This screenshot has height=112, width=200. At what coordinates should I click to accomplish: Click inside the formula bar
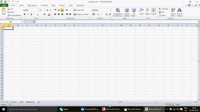pyautogui.click(x=117, y=22)
